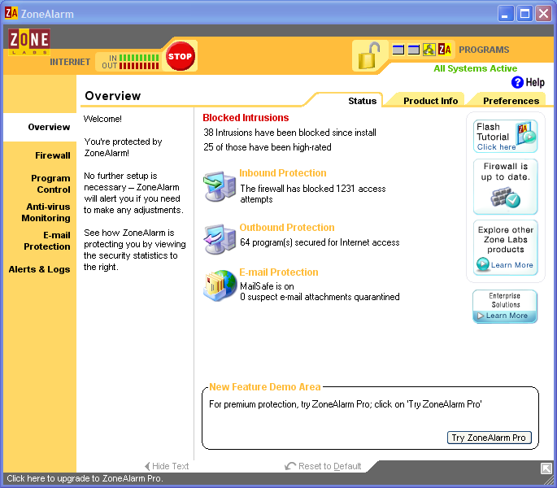Click the Outbound Protection computer icon
This screenshot has width=557, height=488.
click(x=220, y=239)
